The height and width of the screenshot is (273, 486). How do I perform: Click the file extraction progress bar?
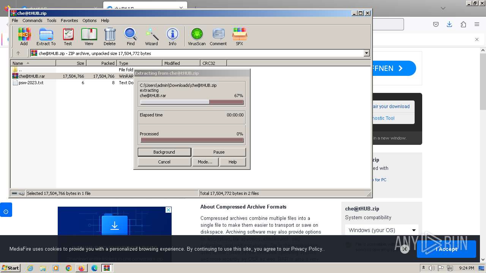tap(192, 102)
